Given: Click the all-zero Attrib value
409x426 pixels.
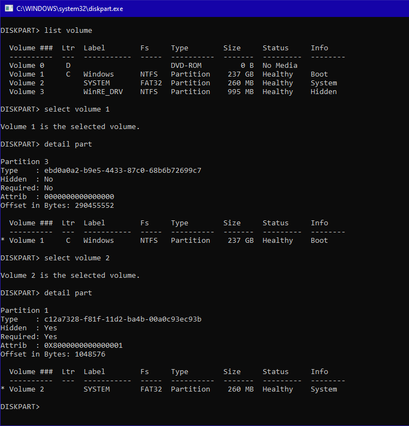Looking at the screenshot, I should (79, 197).
